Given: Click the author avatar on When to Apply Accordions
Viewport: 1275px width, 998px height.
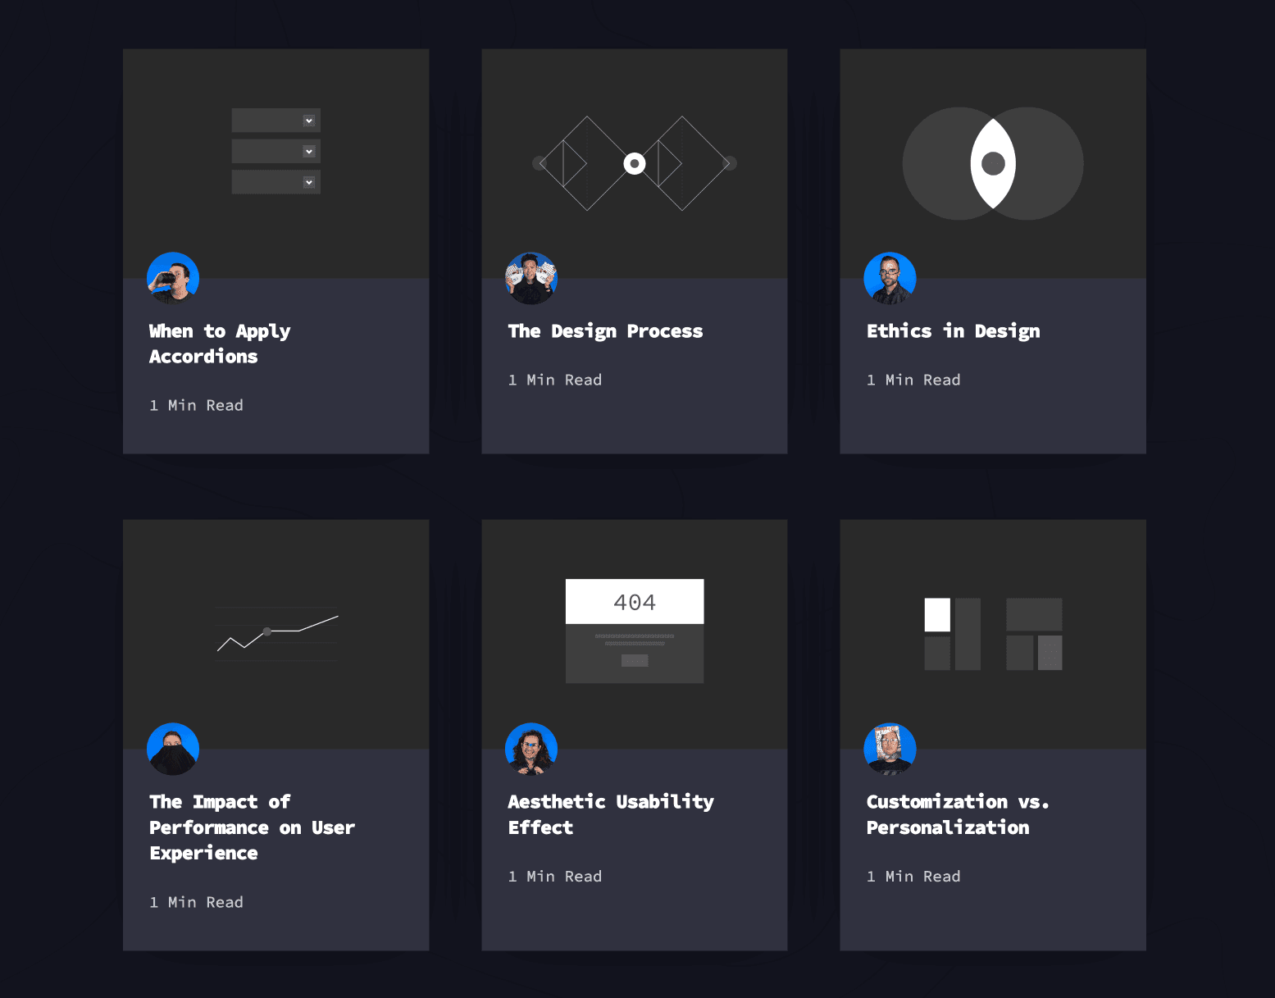Looking at the screenshot, I should (173, 277).
